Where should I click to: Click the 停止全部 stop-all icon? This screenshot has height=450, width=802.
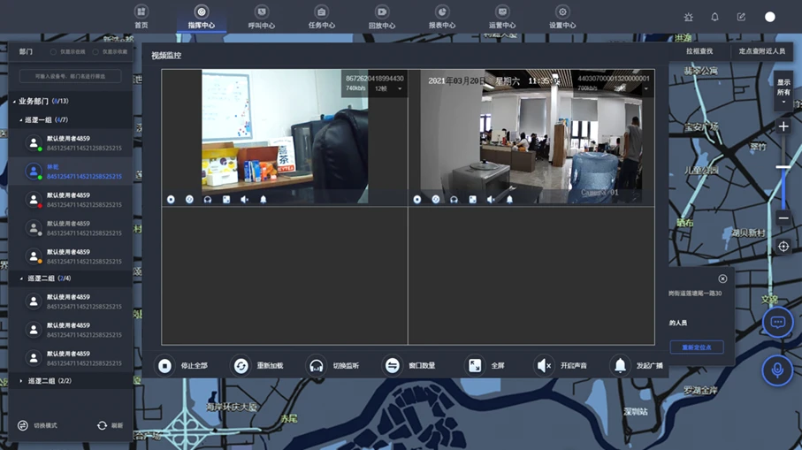point(165,365)
